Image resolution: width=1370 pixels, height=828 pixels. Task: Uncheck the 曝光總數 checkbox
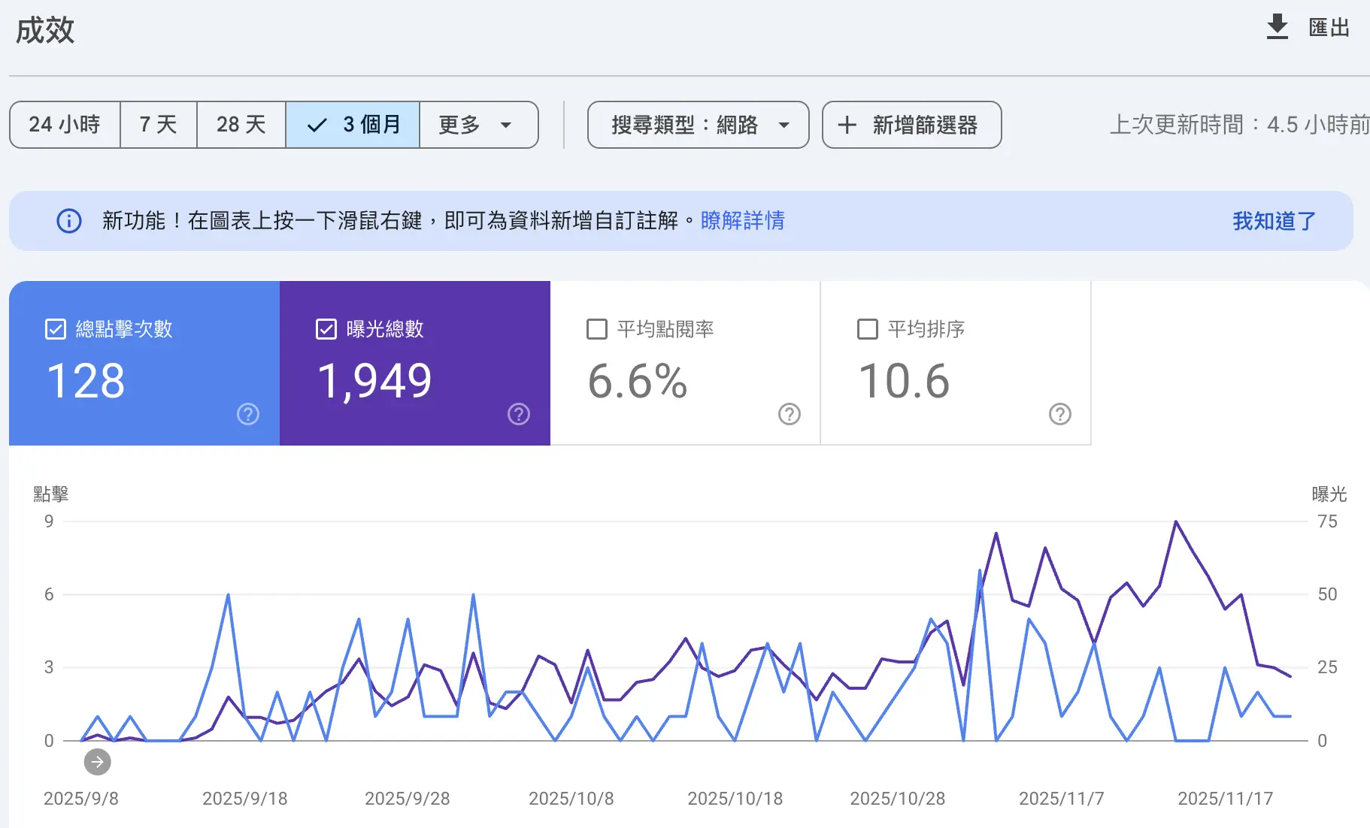coord(326,328)
